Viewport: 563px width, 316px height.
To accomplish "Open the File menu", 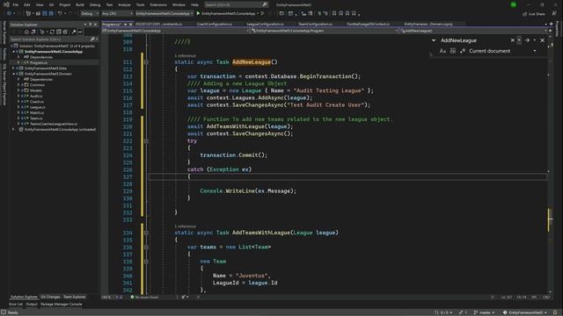I will (16, 4).
